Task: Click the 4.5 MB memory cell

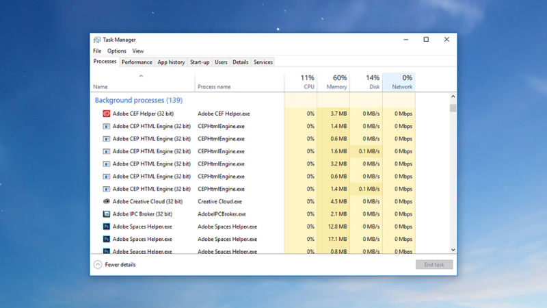Action: point(334,201)
